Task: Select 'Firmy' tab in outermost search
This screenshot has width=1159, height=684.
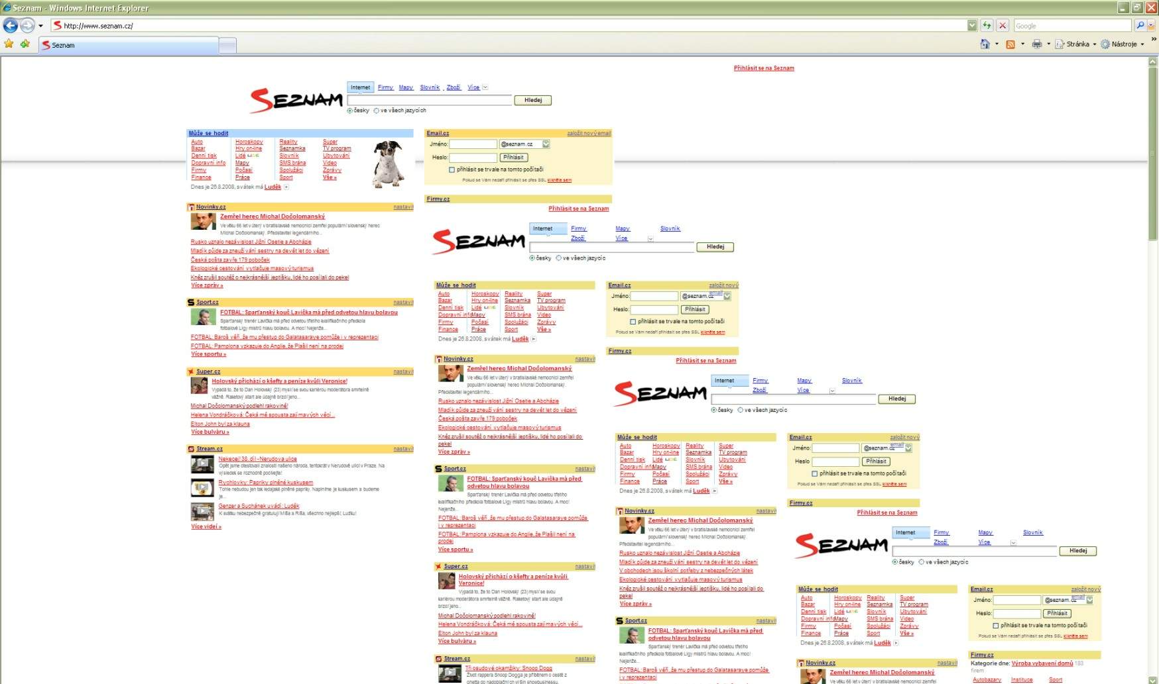Action: 385,87
